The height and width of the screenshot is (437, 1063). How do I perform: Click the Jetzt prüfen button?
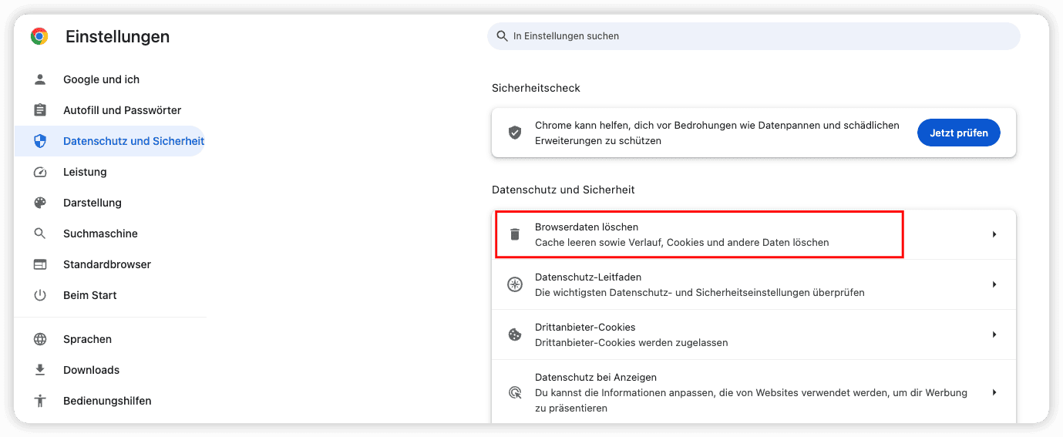(x=958, y=133)
